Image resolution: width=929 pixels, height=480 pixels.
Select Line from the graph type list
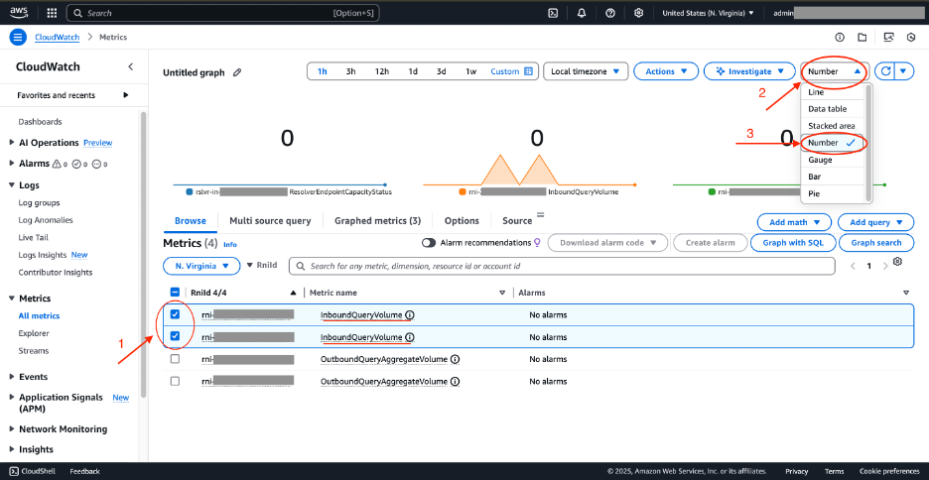pyautogui.click(x=833, y=92)
